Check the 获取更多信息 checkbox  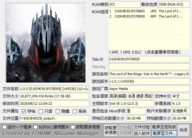tap(73, 127)
